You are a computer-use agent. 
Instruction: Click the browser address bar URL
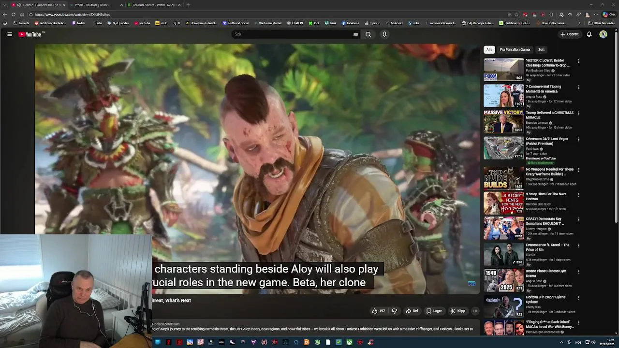point(73,14)
